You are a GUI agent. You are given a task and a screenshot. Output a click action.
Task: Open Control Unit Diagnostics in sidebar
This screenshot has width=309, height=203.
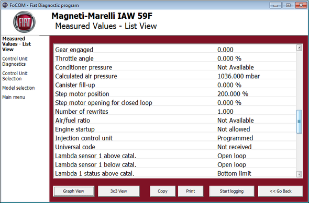tap(15, 62)
